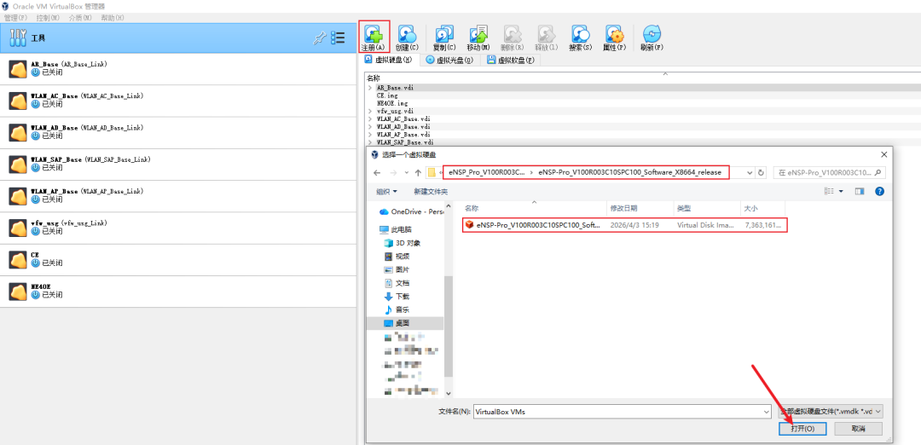Open the dialog help question icon

[879, 192]
